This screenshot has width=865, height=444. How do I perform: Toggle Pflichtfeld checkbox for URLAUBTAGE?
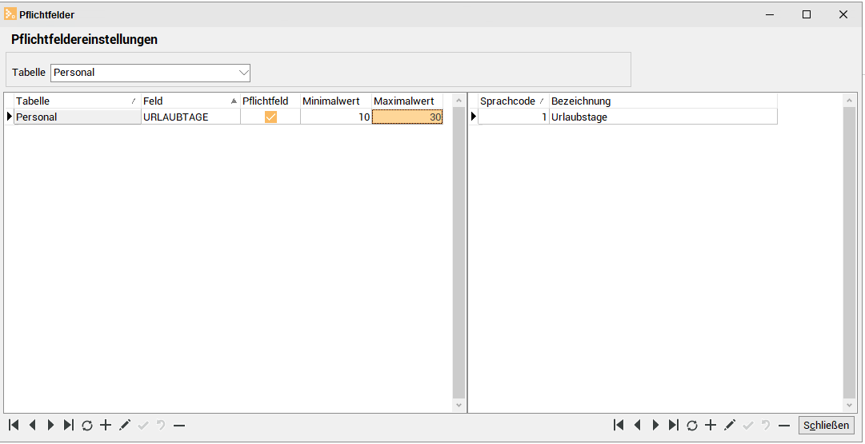point(270,117)
